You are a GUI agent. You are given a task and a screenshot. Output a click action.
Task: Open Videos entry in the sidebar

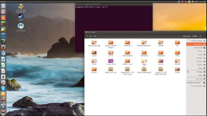(x=196, y=61)
